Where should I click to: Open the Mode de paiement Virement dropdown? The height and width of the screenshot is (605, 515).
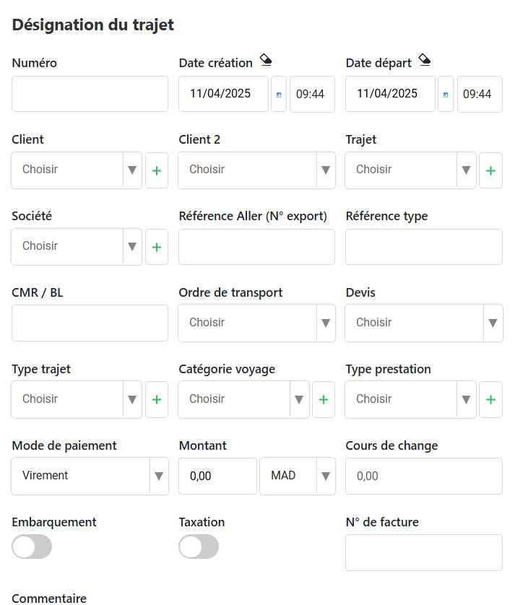pos(90,476)
